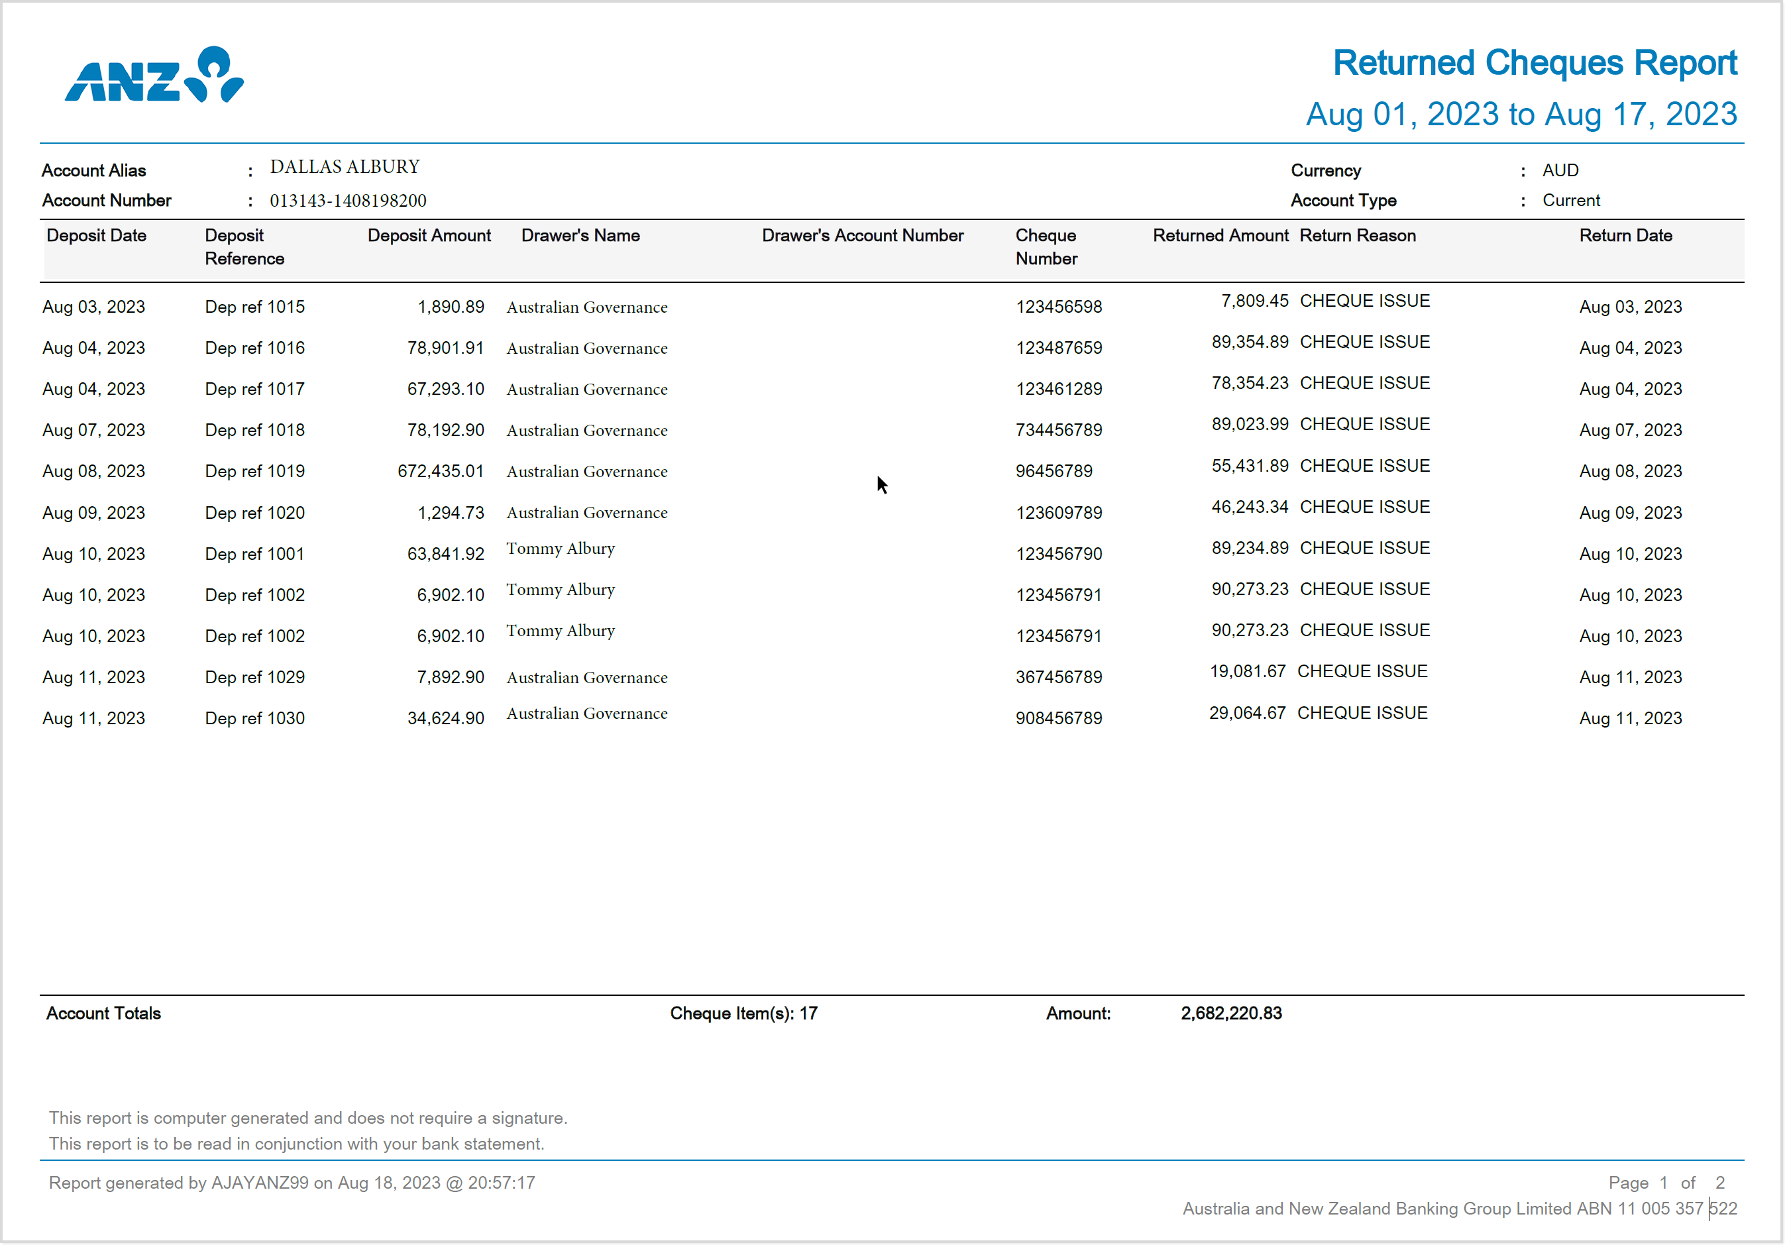
Task: Select the Currency AUD value
Action: pos(1560,170)
